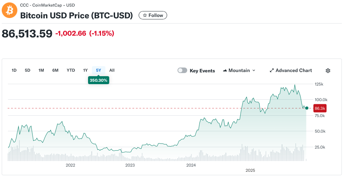
Task: Click the star icon in Follow button
Action: click(x=145, y=15)
